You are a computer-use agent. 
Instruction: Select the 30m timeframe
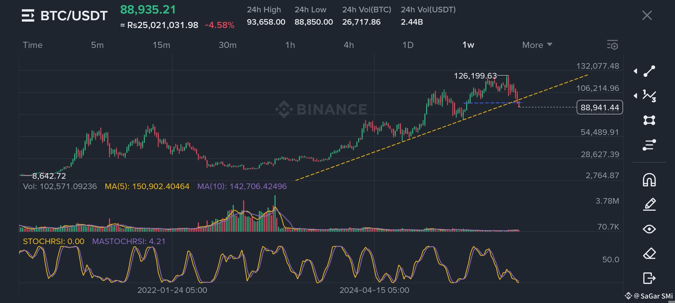tap(228, 45)
